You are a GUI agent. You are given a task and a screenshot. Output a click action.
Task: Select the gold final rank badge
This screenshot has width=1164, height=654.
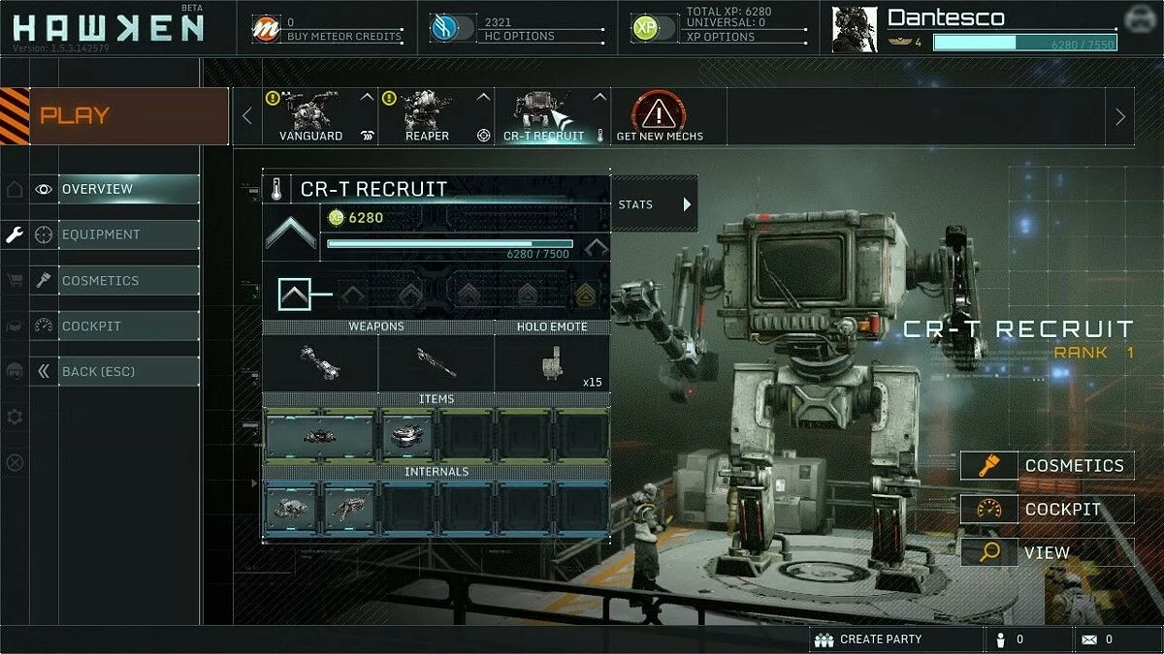click(585, 294)
